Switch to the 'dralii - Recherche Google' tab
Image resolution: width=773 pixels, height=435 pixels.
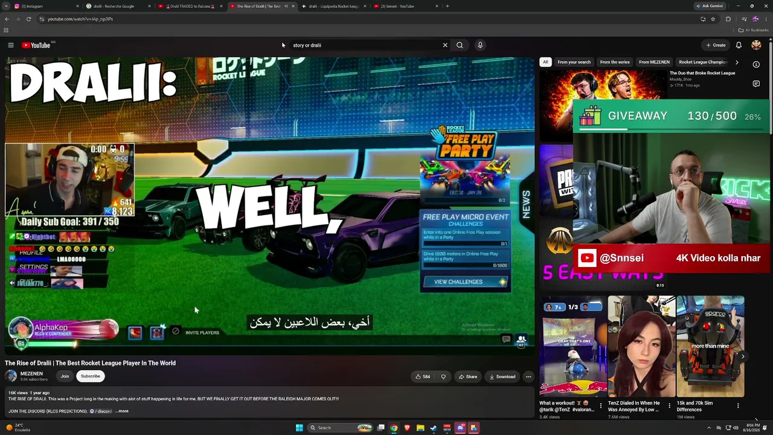pos(118,6)
